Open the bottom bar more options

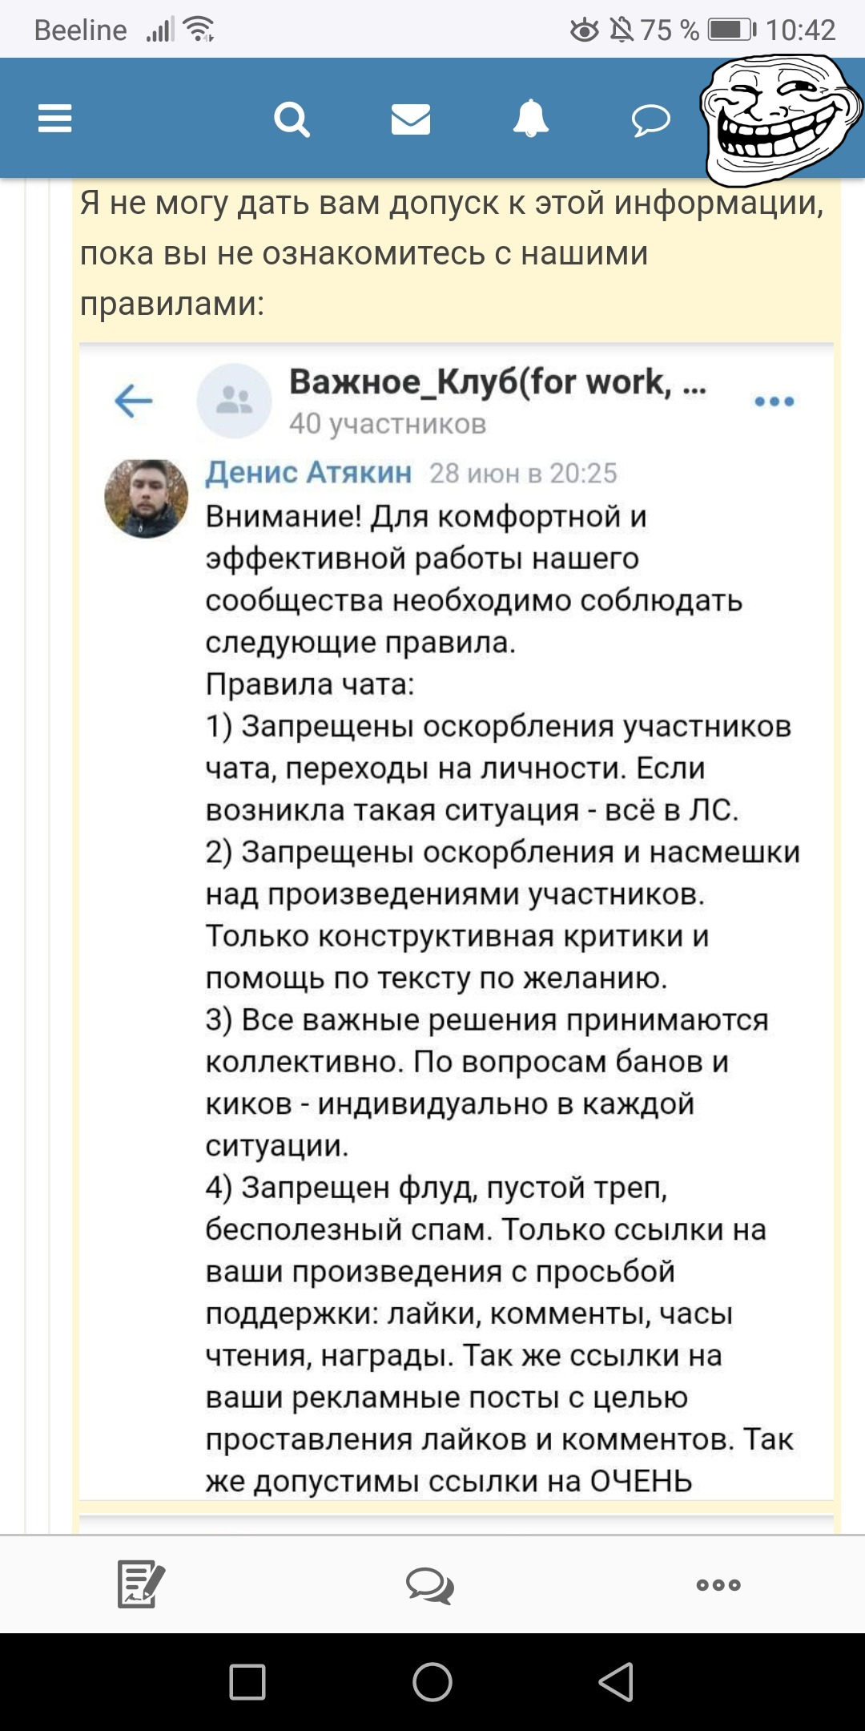point(718,1584)
